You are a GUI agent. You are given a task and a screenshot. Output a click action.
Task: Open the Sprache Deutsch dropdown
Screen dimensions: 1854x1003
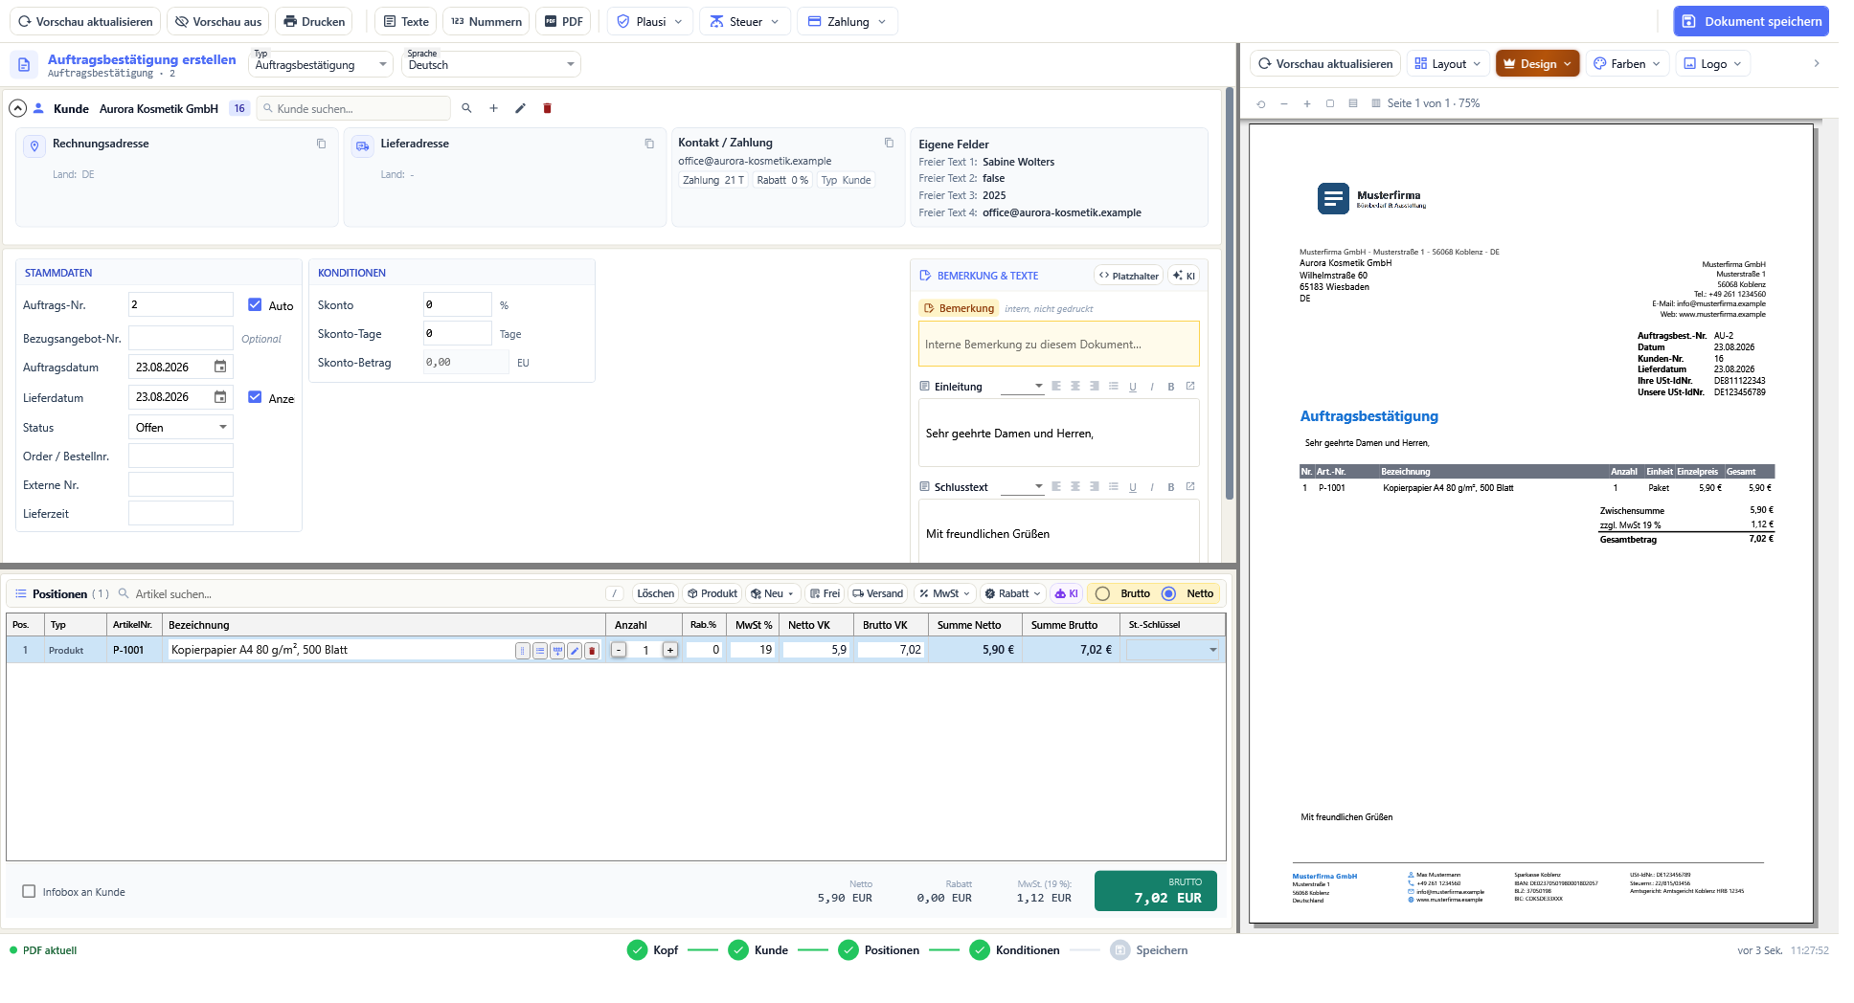click(x=491, y=64)
